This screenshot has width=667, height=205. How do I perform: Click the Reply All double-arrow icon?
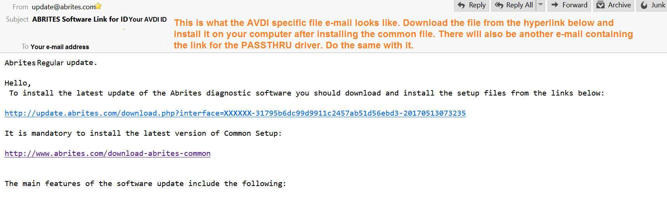499,5
